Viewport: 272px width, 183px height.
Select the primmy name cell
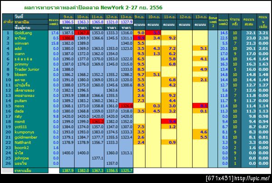[x=31, y=64]
